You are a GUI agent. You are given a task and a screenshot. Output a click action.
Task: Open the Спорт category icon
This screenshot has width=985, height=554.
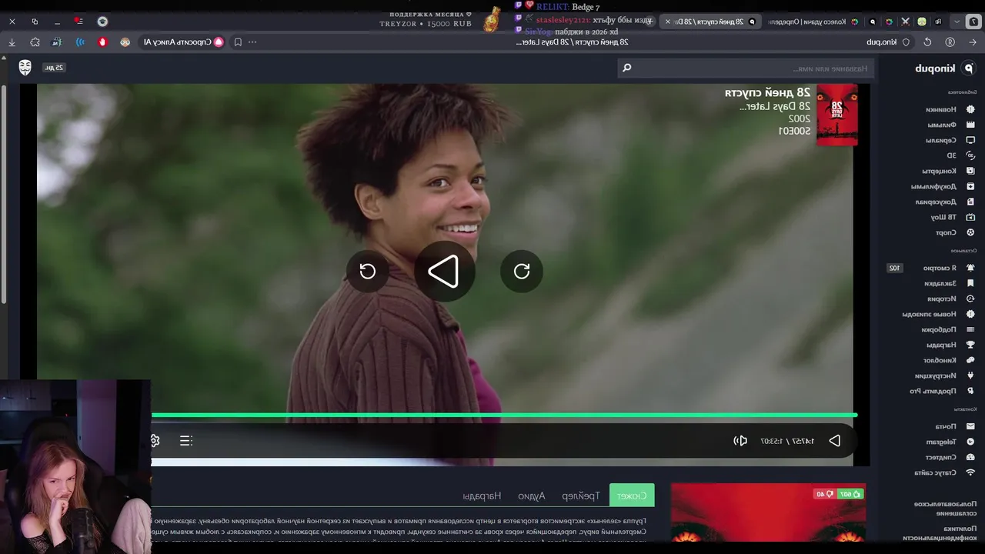click(970, 232)
